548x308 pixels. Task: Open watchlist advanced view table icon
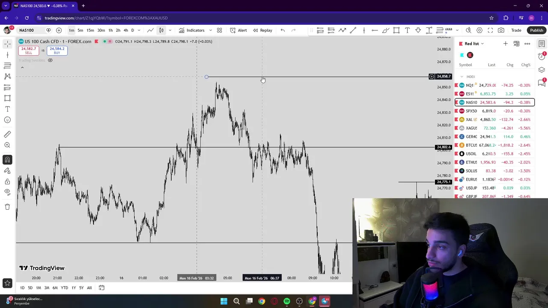tap(516, 44)
